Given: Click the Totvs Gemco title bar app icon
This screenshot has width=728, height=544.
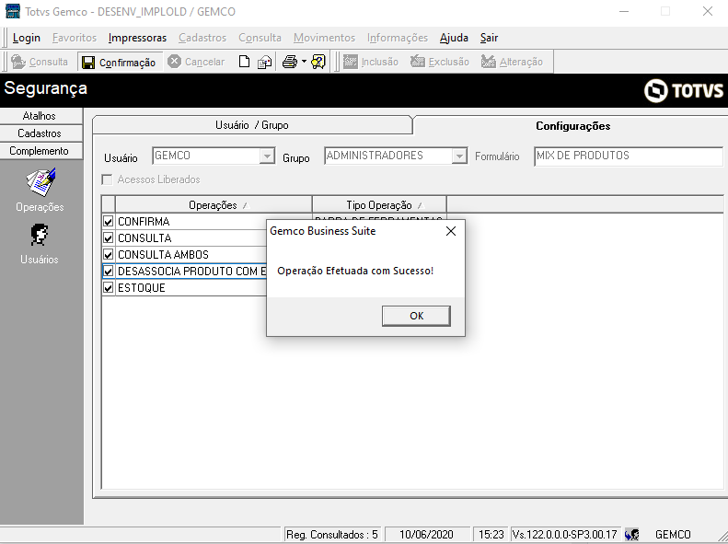Looking at the screenshot, I should tap(13, 11).
